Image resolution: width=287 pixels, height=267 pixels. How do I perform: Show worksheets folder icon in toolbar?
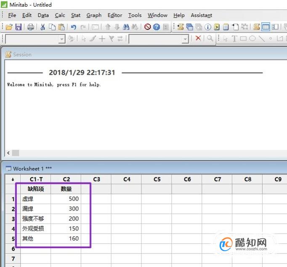pyautogui.click(x=190, y=27)
